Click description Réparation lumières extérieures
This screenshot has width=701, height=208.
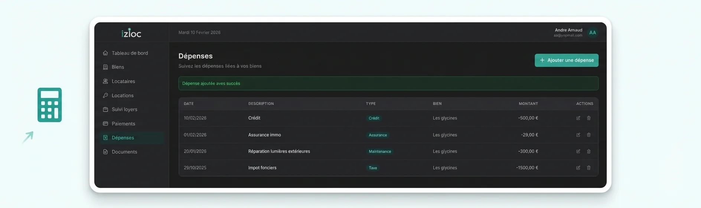tap(279, 151)
